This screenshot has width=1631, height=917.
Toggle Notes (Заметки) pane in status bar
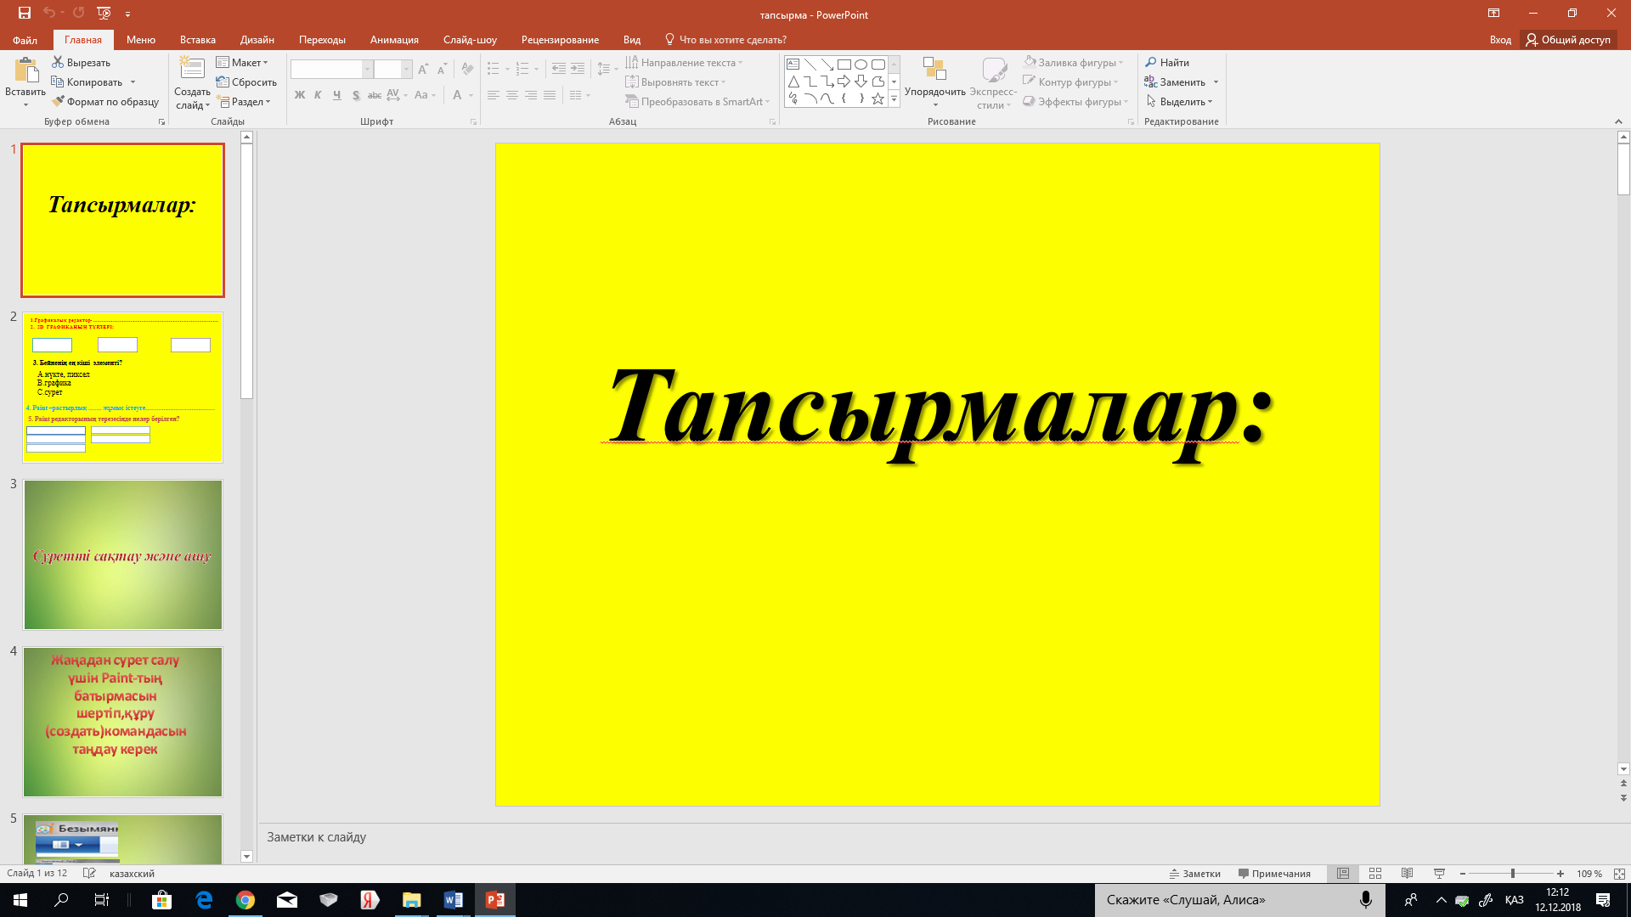1195,874
